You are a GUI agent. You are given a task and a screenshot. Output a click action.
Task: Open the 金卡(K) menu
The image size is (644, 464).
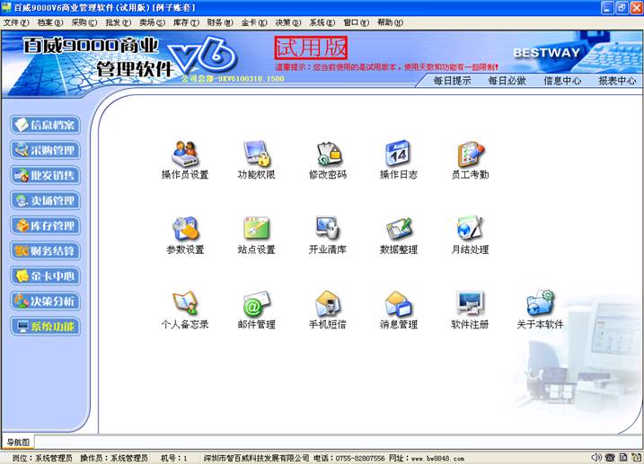click(x=254, y=22)
